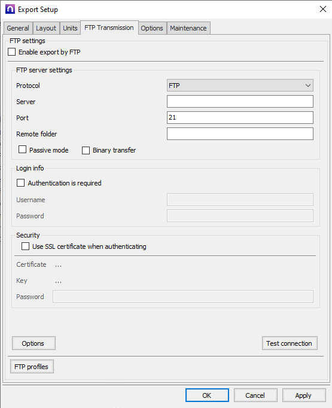Open the Layout tab
The height and width of the screenshot is (408, 332).
pyautogui.click(x=46, y=28)
